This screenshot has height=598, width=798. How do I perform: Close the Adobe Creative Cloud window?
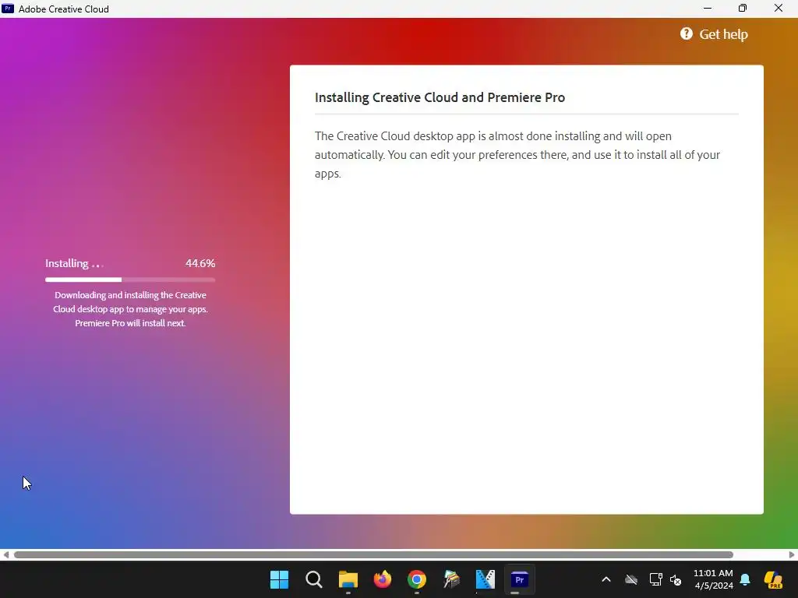[779, 8]
